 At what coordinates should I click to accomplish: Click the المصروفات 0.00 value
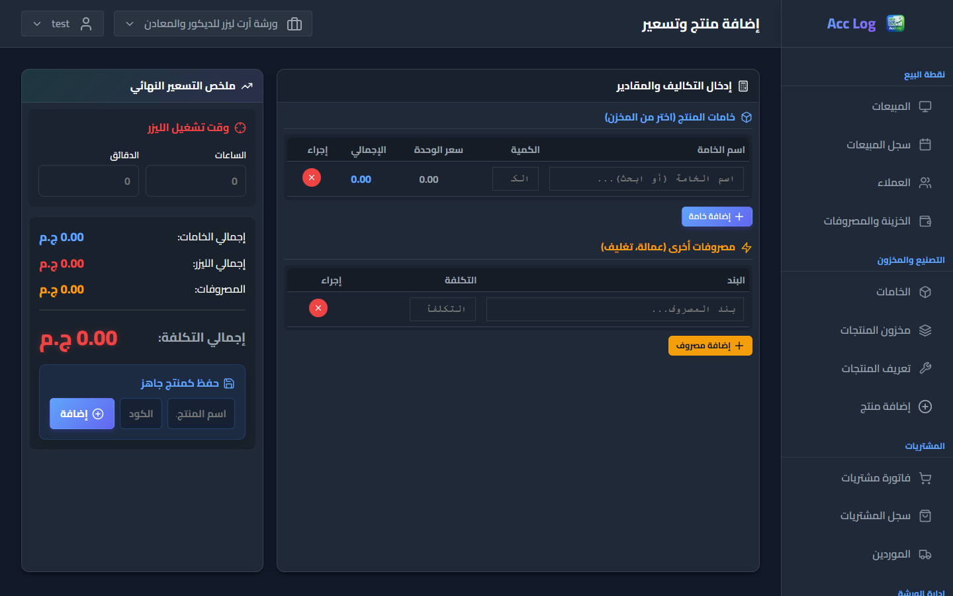click(62, 290)
